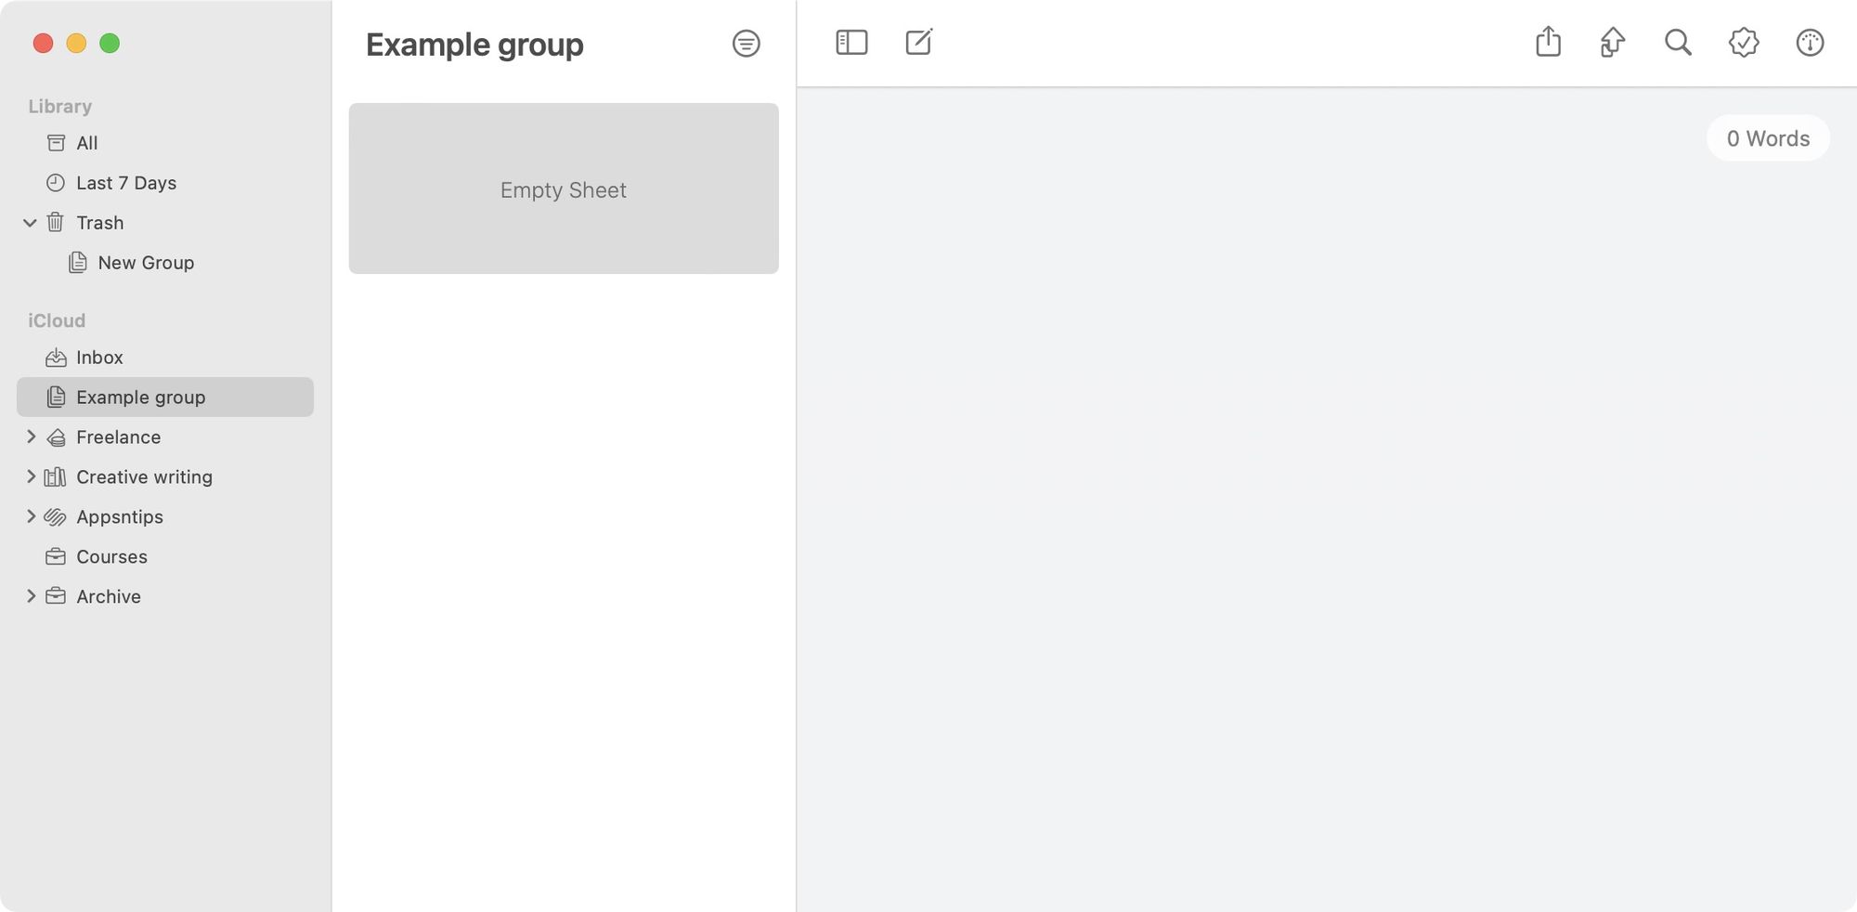Open the revision check badge icon

coord(1744,43)
